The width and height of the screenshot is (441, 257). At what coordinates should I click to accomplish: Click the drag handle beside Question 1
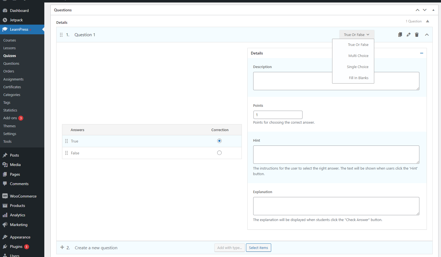tap(61, 35)
